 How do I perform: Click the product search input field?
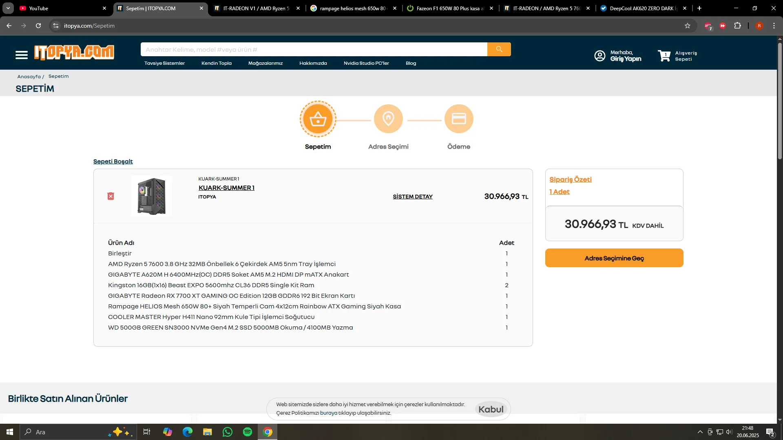point(314,49)
